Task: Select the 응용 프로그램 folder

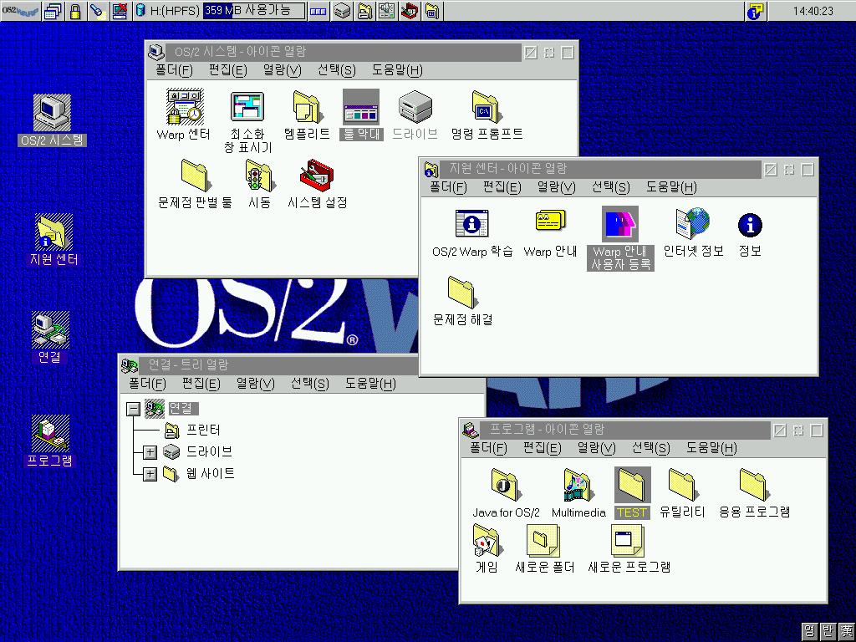Action: coord(755,492)
